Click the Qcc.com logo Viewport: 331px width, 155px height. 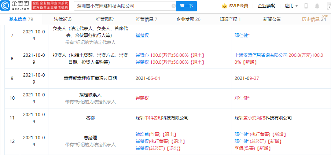tap(15, 6)
